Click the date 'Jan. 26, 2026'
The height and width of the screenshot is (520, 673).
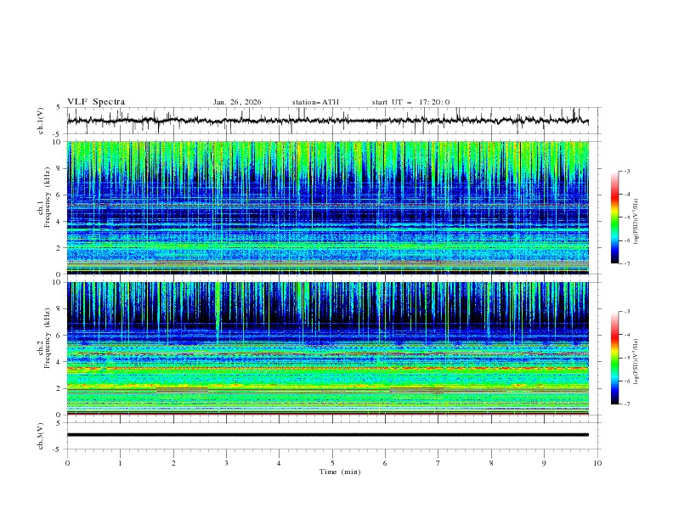237,102
